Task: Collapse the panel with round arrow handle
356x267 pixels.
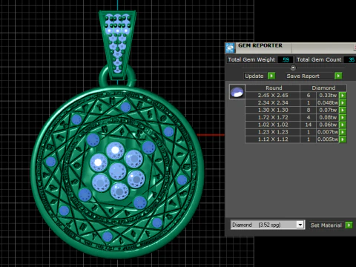Action: [293, 67]
